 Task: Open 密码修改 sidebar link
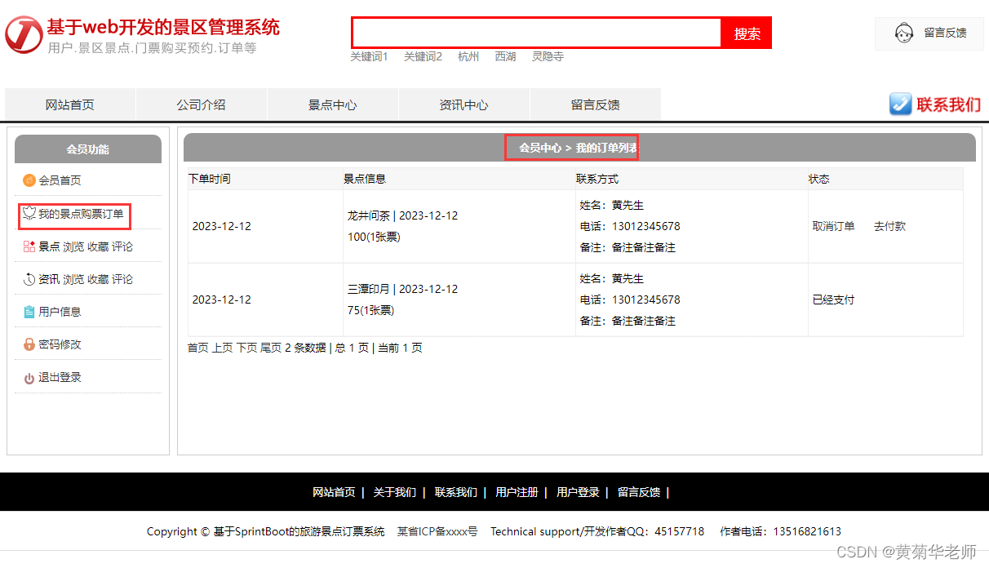[60, 344]
